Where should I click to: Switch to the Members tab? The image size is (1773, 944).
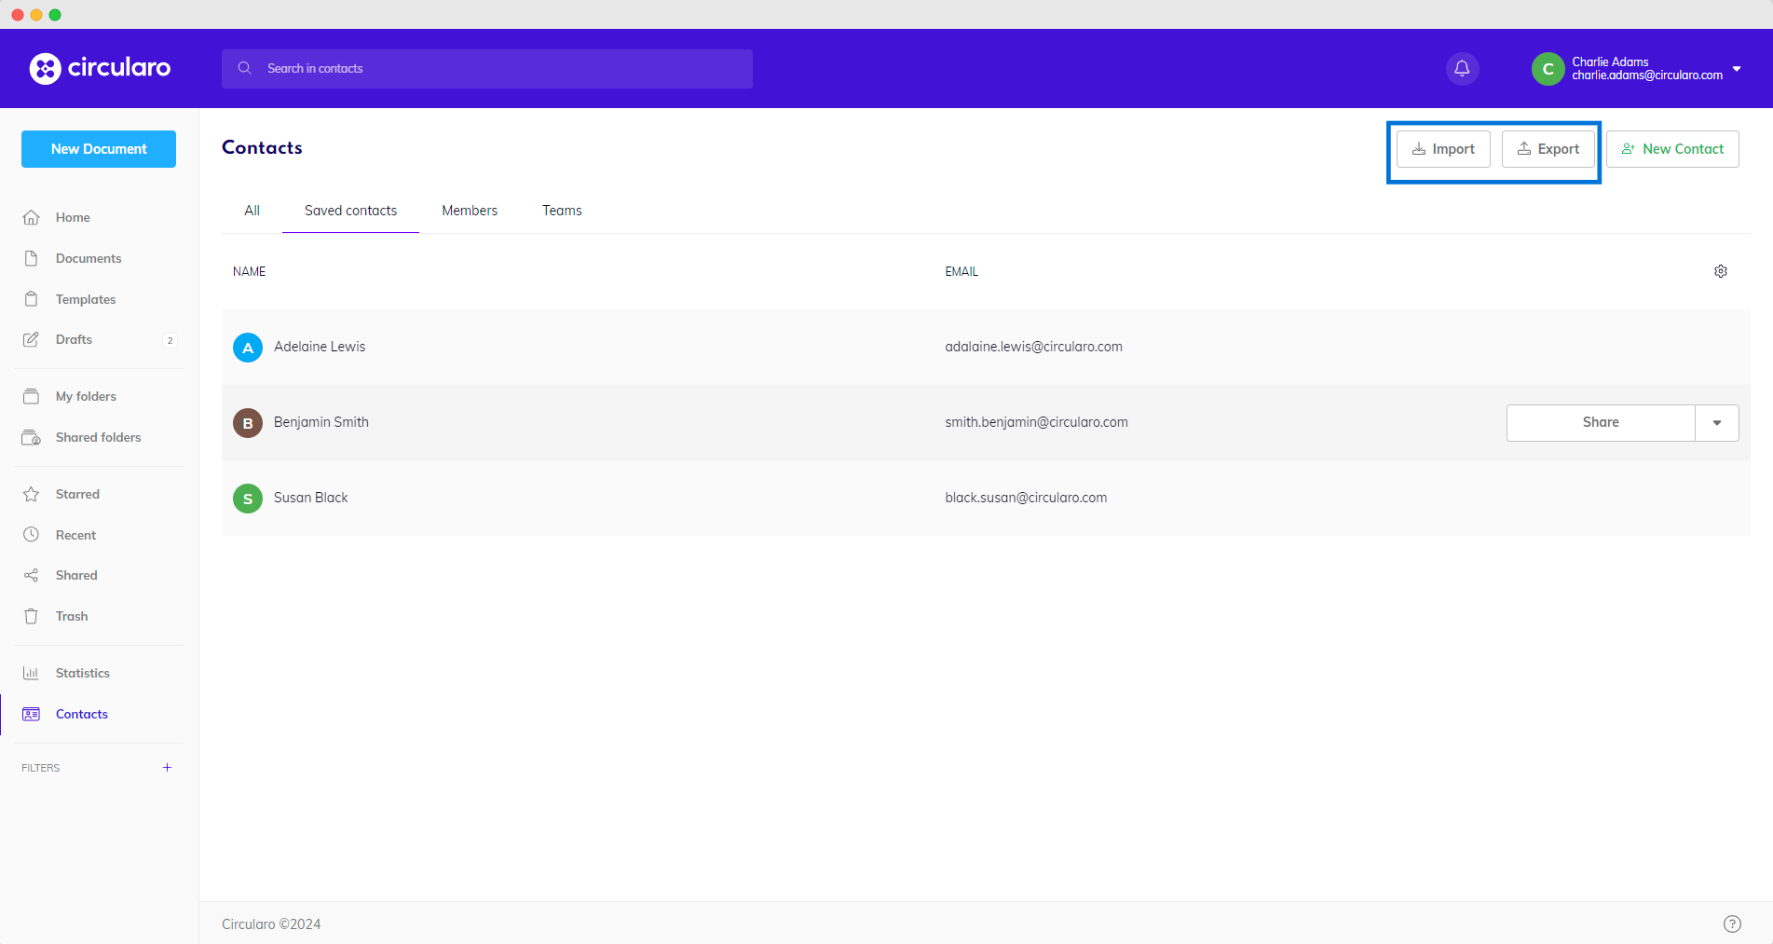(x=470, y=211)
